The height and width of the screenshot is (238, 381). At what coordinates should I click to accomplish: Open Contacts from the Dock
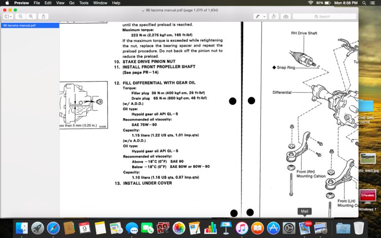point(69,228)
